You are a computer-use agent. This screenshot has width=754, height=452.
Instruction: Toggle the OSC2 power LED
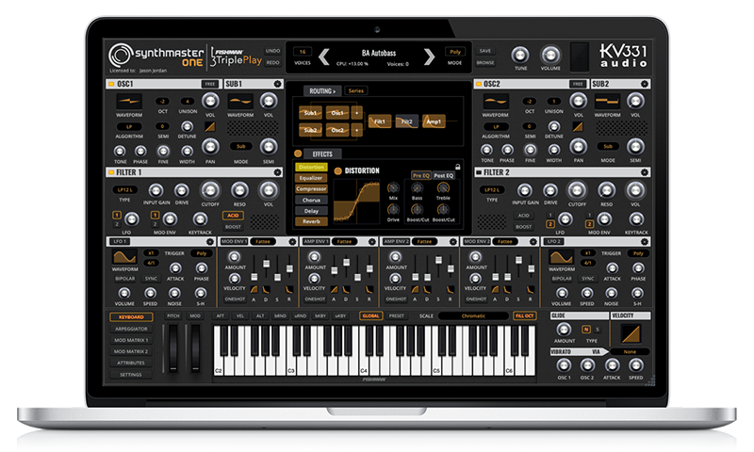479,84
